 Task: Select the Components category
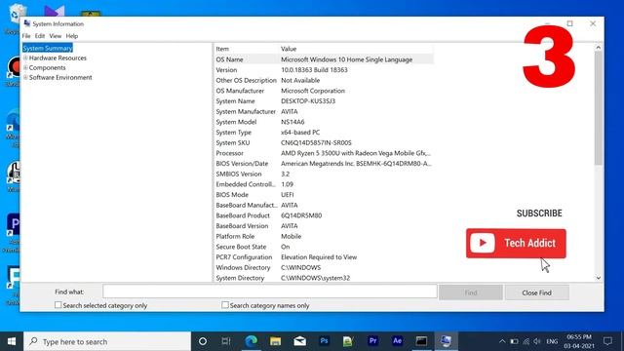point(48,67)
